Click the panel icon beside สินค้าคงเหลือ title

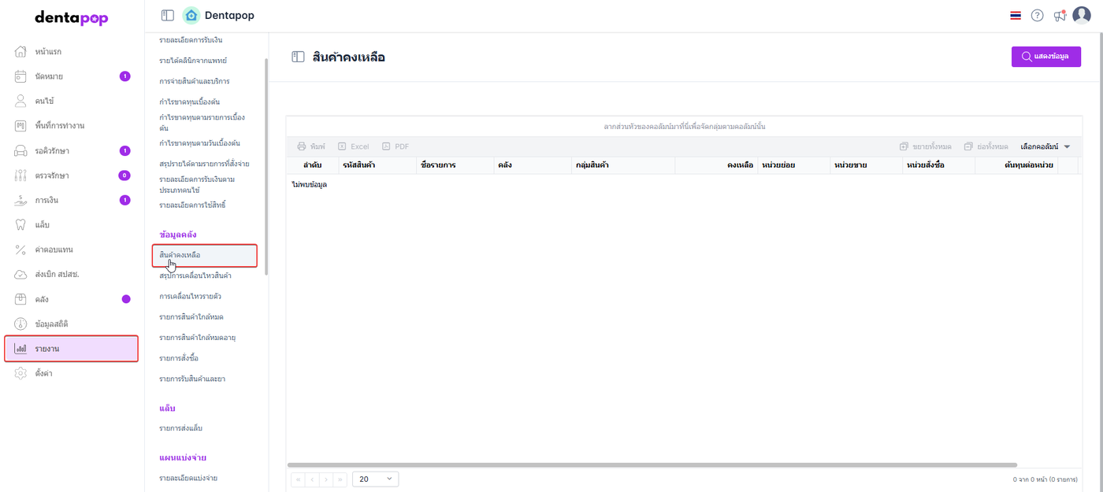coord(298,57)
